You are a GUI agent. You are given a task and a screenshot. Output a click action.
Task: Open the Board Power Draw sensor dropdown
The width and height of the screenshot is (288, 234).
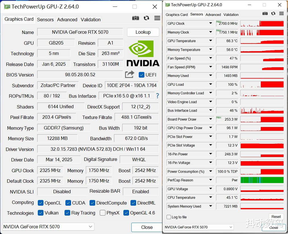[210, 119]
